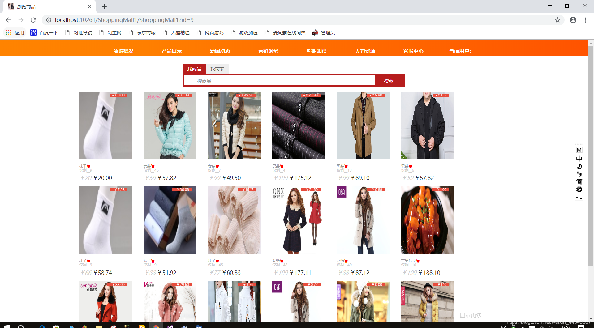Open the 产品展示 menu item
Image resolution: width=594 pixels, height=328 pixels.
[171, 51]
